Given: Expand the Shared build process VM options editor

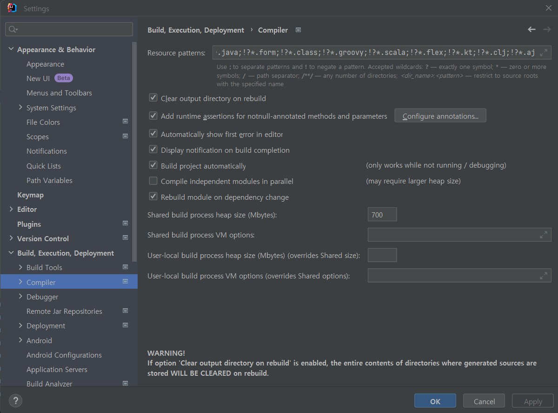Looking at the screenshot, I should click(544, 235).
